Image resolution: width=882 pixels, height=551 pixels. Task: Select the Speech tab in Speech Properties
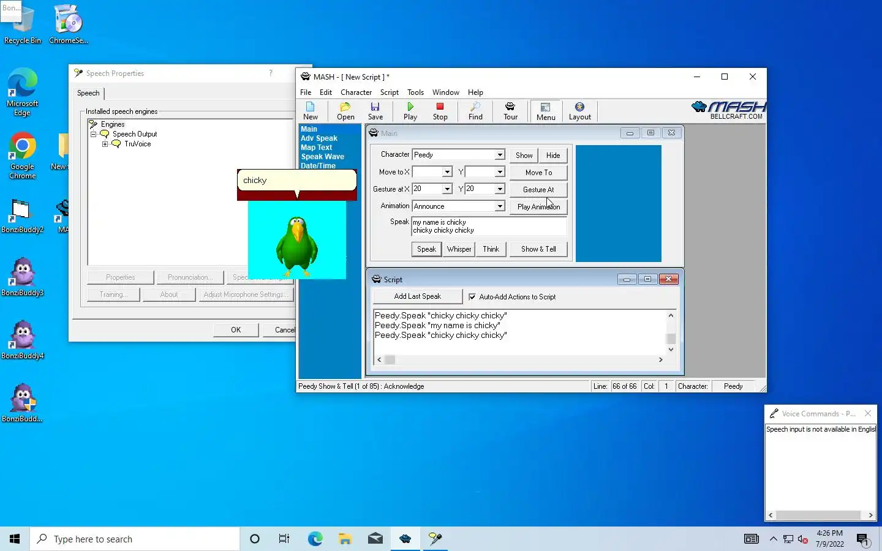tap(88, 93)
